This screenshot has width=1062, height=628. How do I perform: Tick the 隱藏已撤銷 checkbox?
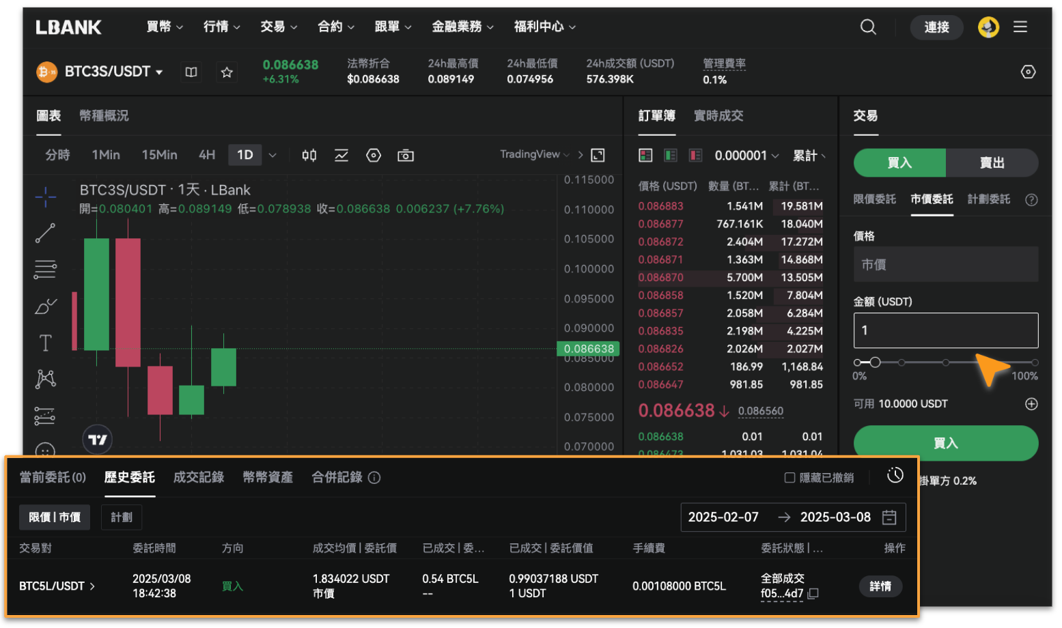[789, 478]
